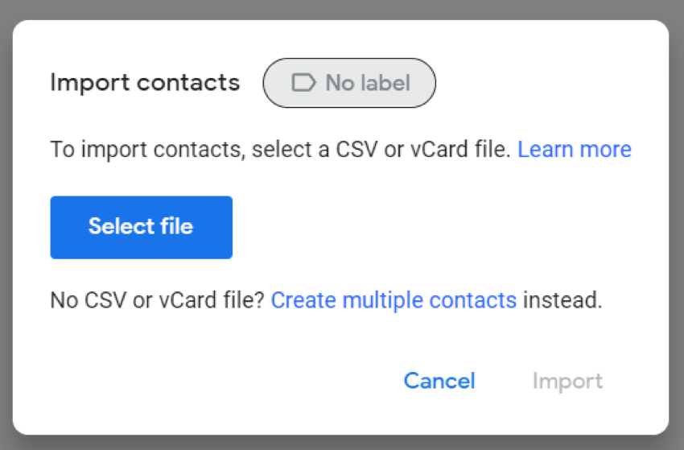The image size is (684, 450).
Task: Follow the Create multiple contacts link
Action: tap(394, 301)
